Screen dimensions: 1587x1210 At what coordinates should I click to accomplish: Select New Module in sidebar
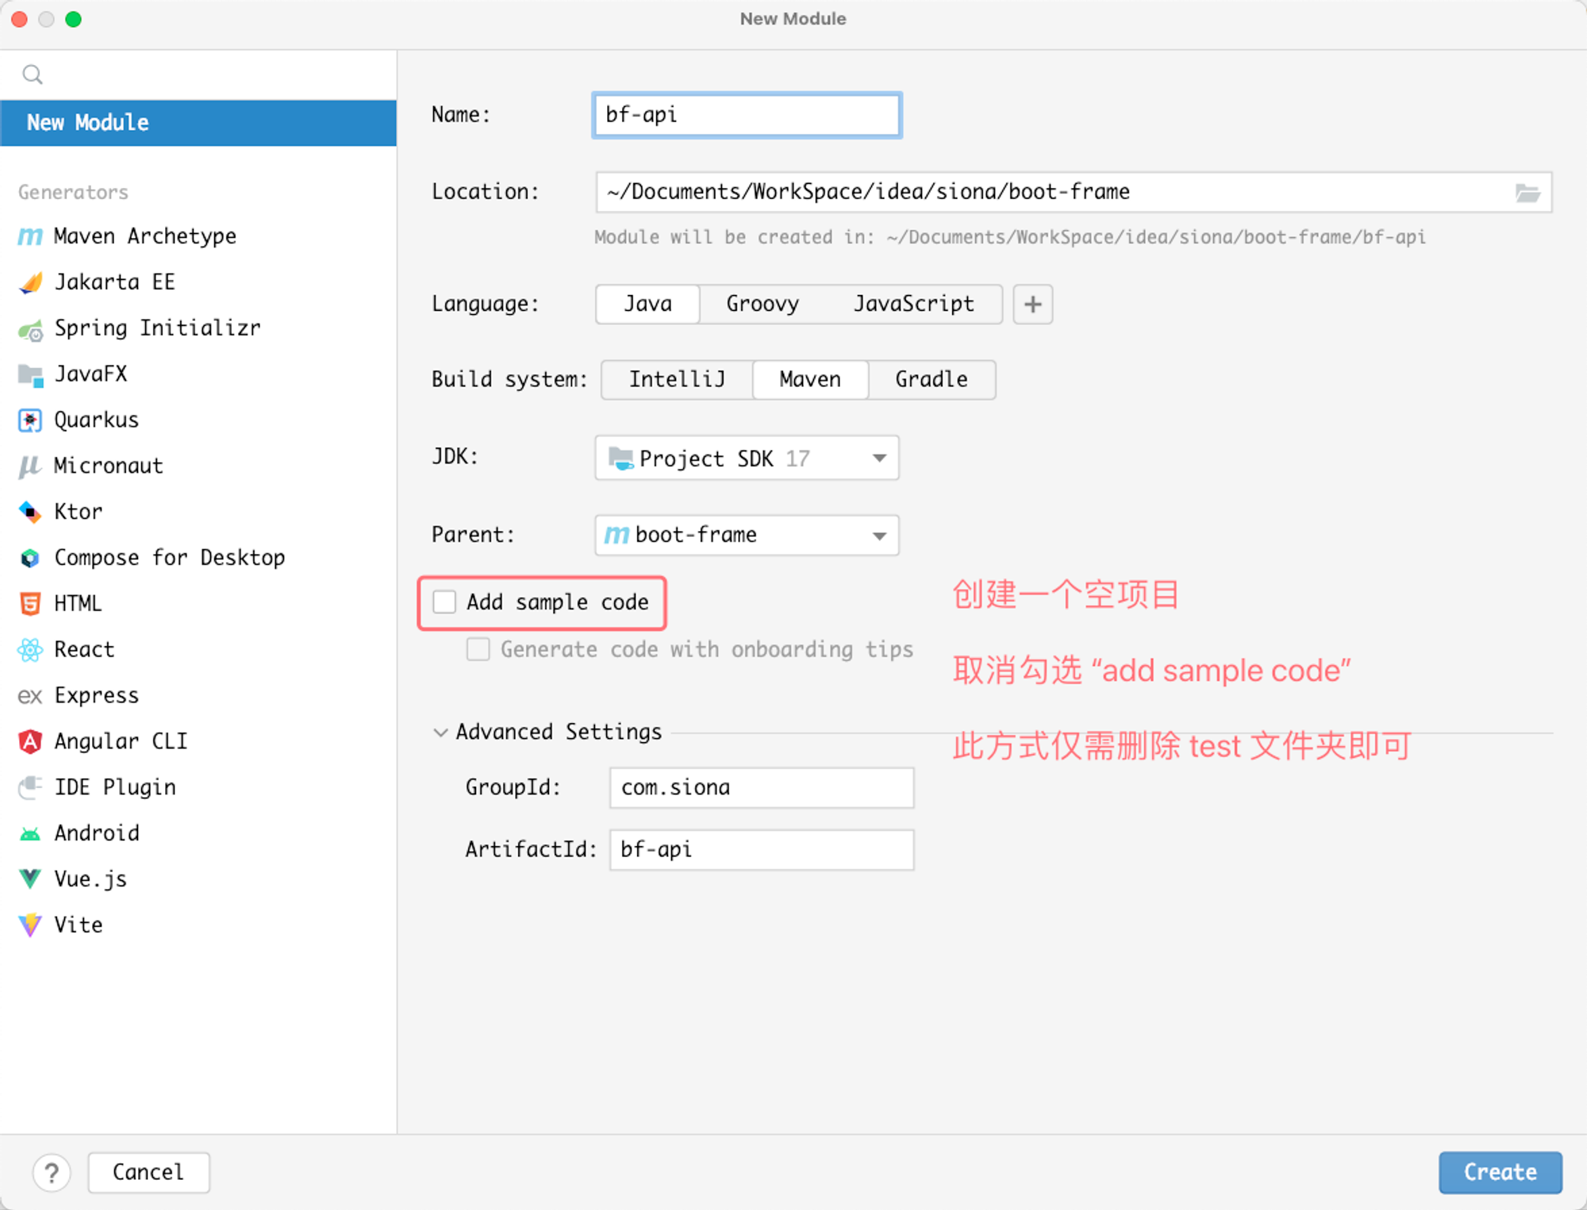click(198, 123)
